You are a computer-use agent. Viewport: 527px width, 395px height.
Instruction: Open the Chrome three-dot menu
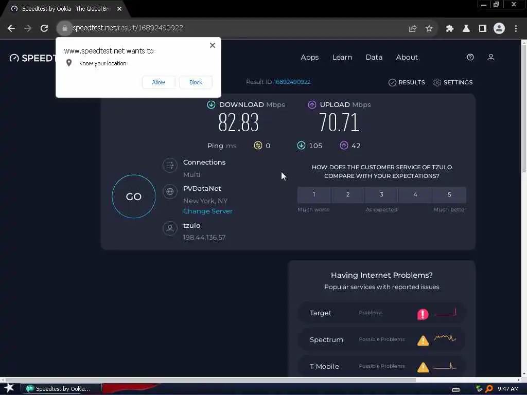point(516,29)
